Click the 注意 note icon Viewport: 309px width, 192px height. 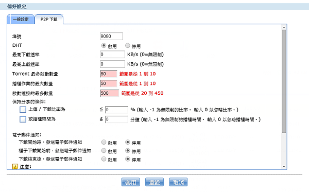tap(15, 167)
